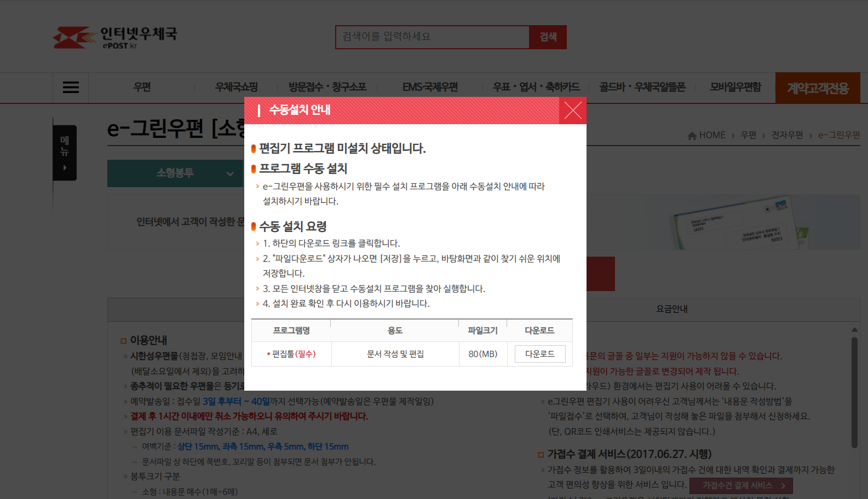Open the 가접수건 결제 서비스 button
This screenshot has width=868, height=499.
click(x=741, y=485)
